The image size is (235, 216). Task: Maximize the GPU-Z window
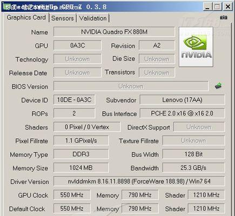click(x=217, y=7)
